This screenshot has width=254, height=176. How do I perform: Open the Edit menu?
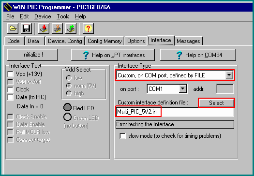point(24,16)
